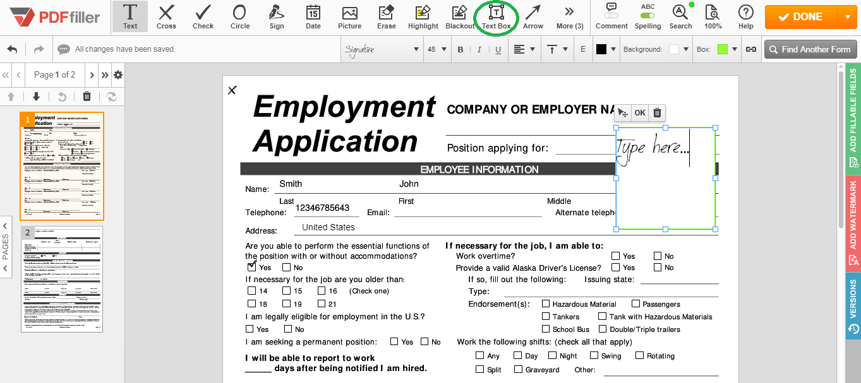Check the Passengers endorsement box
The height and width of the screenshot is (383, 861).
click(636, 304)
